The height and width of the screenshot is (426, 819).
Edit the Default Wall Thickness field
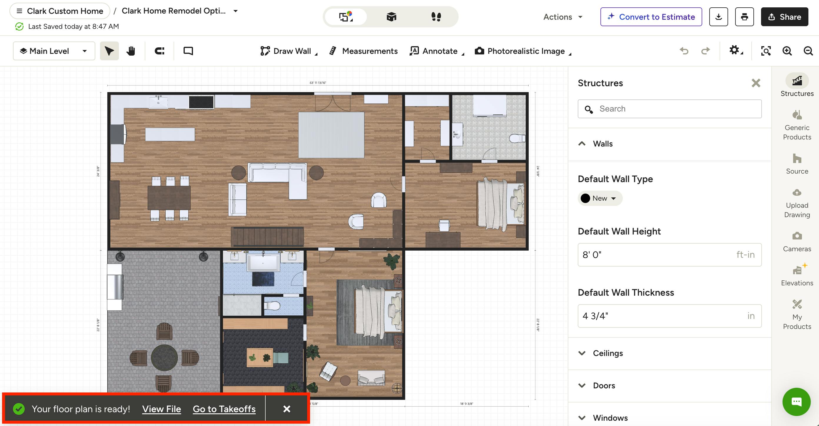pos(670,316)
